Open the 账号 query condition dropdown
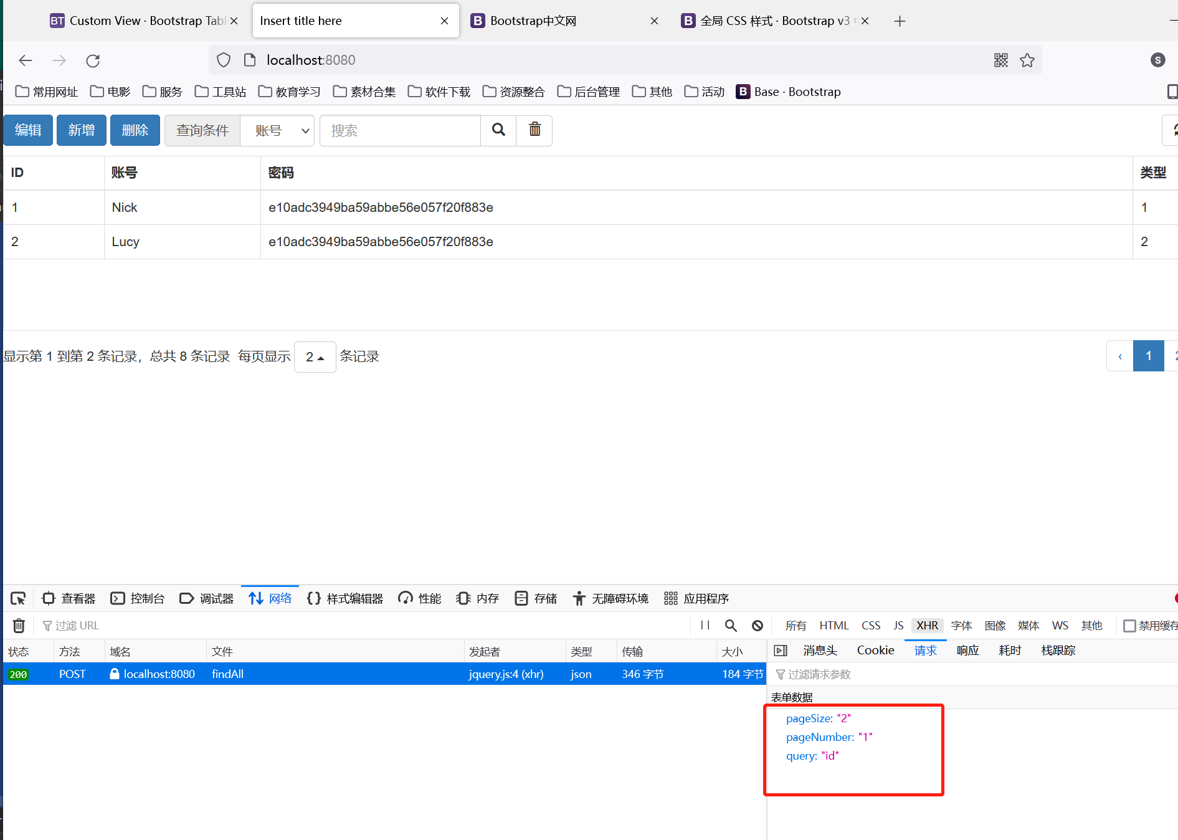Screen dimensions: 1178x840 [277, 130]
